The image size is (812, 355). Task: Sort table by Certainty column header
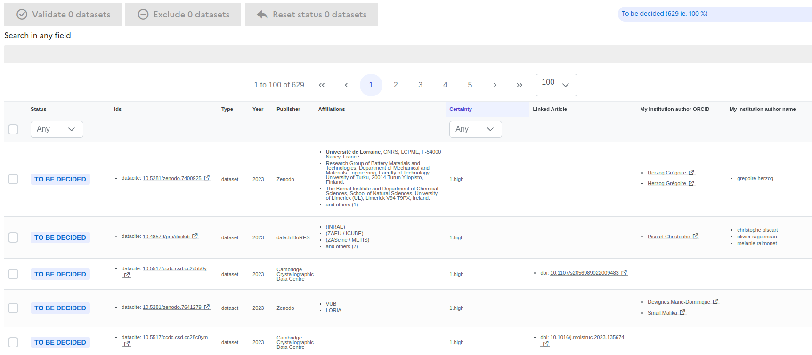[x=460, y=109]
